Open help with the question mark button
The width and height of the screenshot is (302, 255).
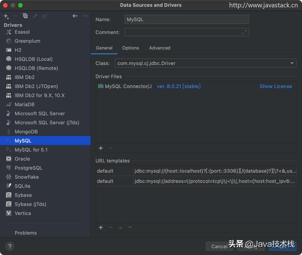9,246
